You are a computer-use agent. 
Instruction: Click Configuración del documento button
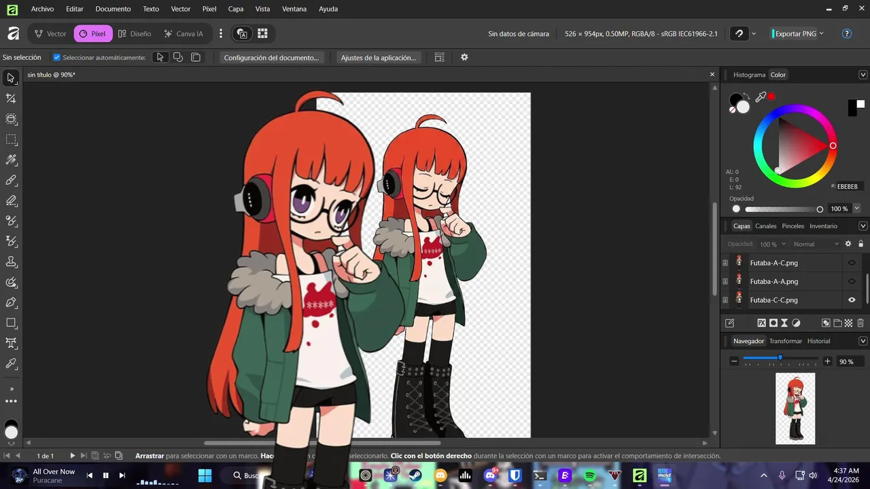(x=271, y=58)
